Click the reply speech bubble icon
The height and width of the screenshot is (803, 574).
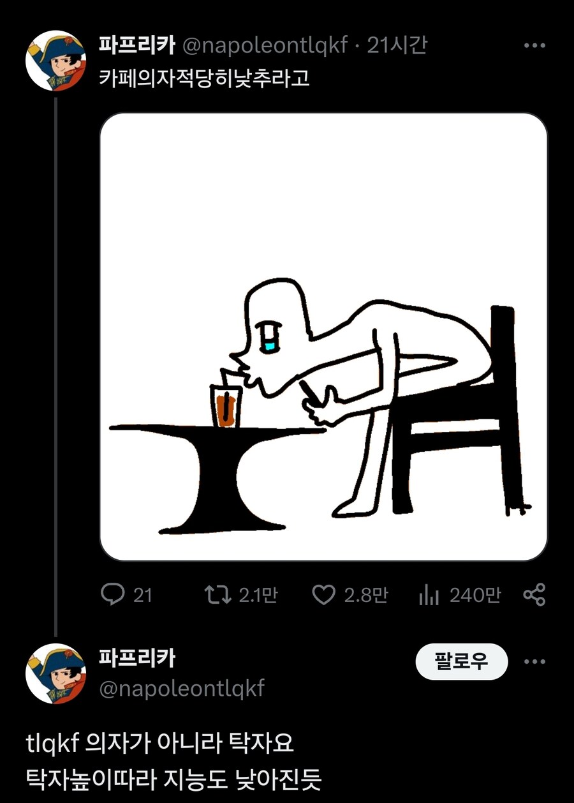[112, 595]
